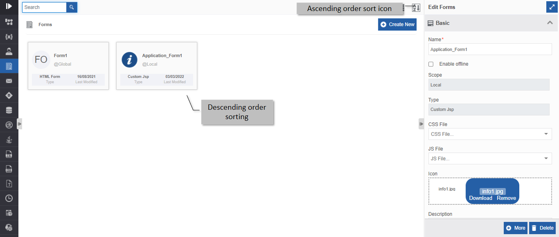Click the HTML Form type text
The image size is (559, 237).
click(50, 77)
